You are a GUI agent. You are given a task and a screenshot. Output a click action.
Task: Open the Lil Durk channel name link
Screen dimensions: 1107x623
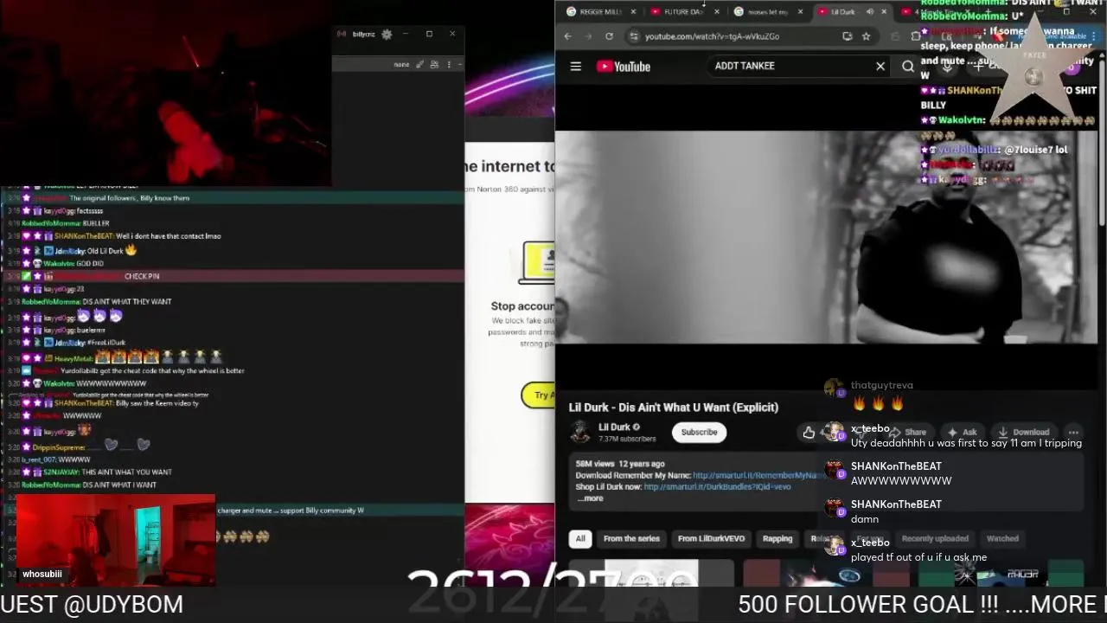(x=614, y=427)
